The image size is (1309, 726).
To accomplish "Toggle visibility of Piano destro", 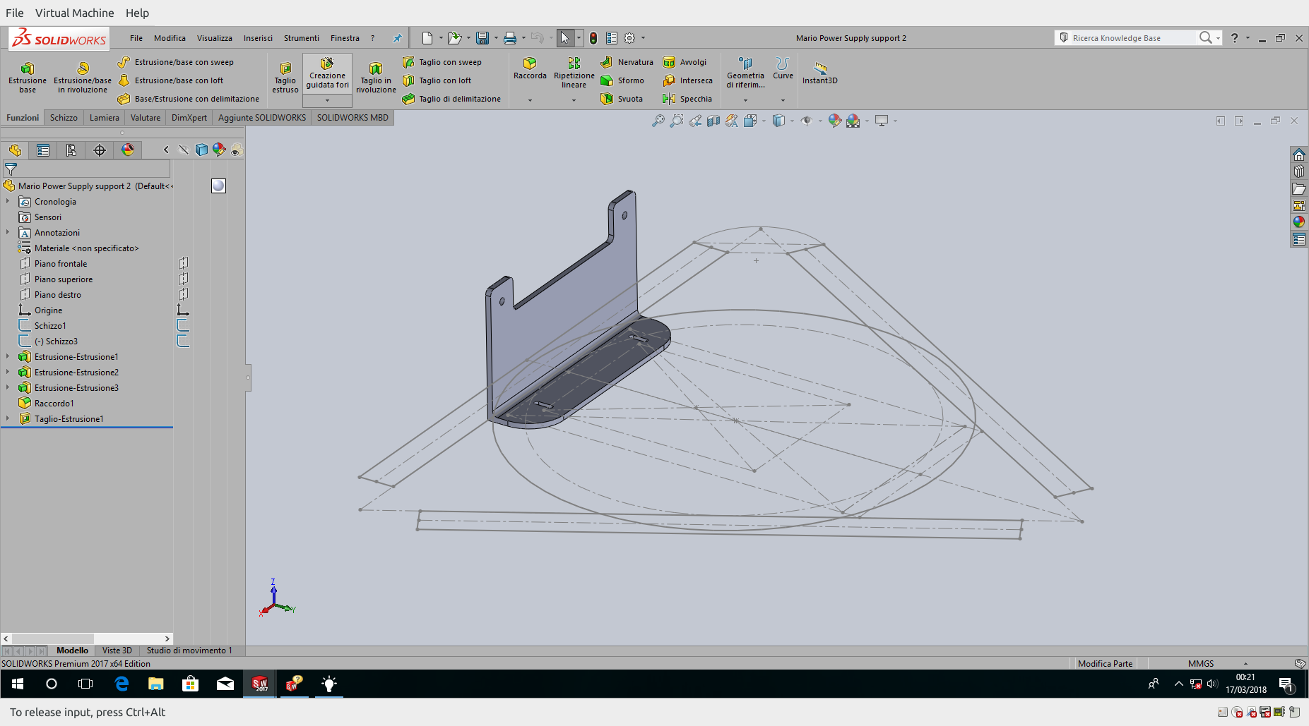I will click(x=183, y=294).
